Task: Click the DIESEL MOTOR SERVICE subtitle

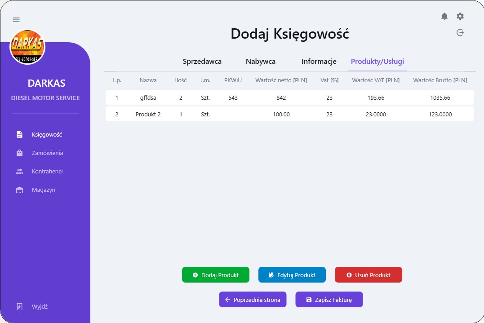Action: tap(45, 98)
